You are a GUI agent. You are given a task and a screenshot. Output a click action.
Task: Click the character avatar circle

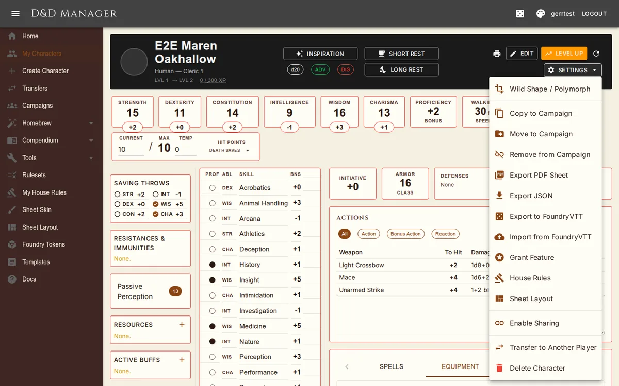click(x=134, y=62)
